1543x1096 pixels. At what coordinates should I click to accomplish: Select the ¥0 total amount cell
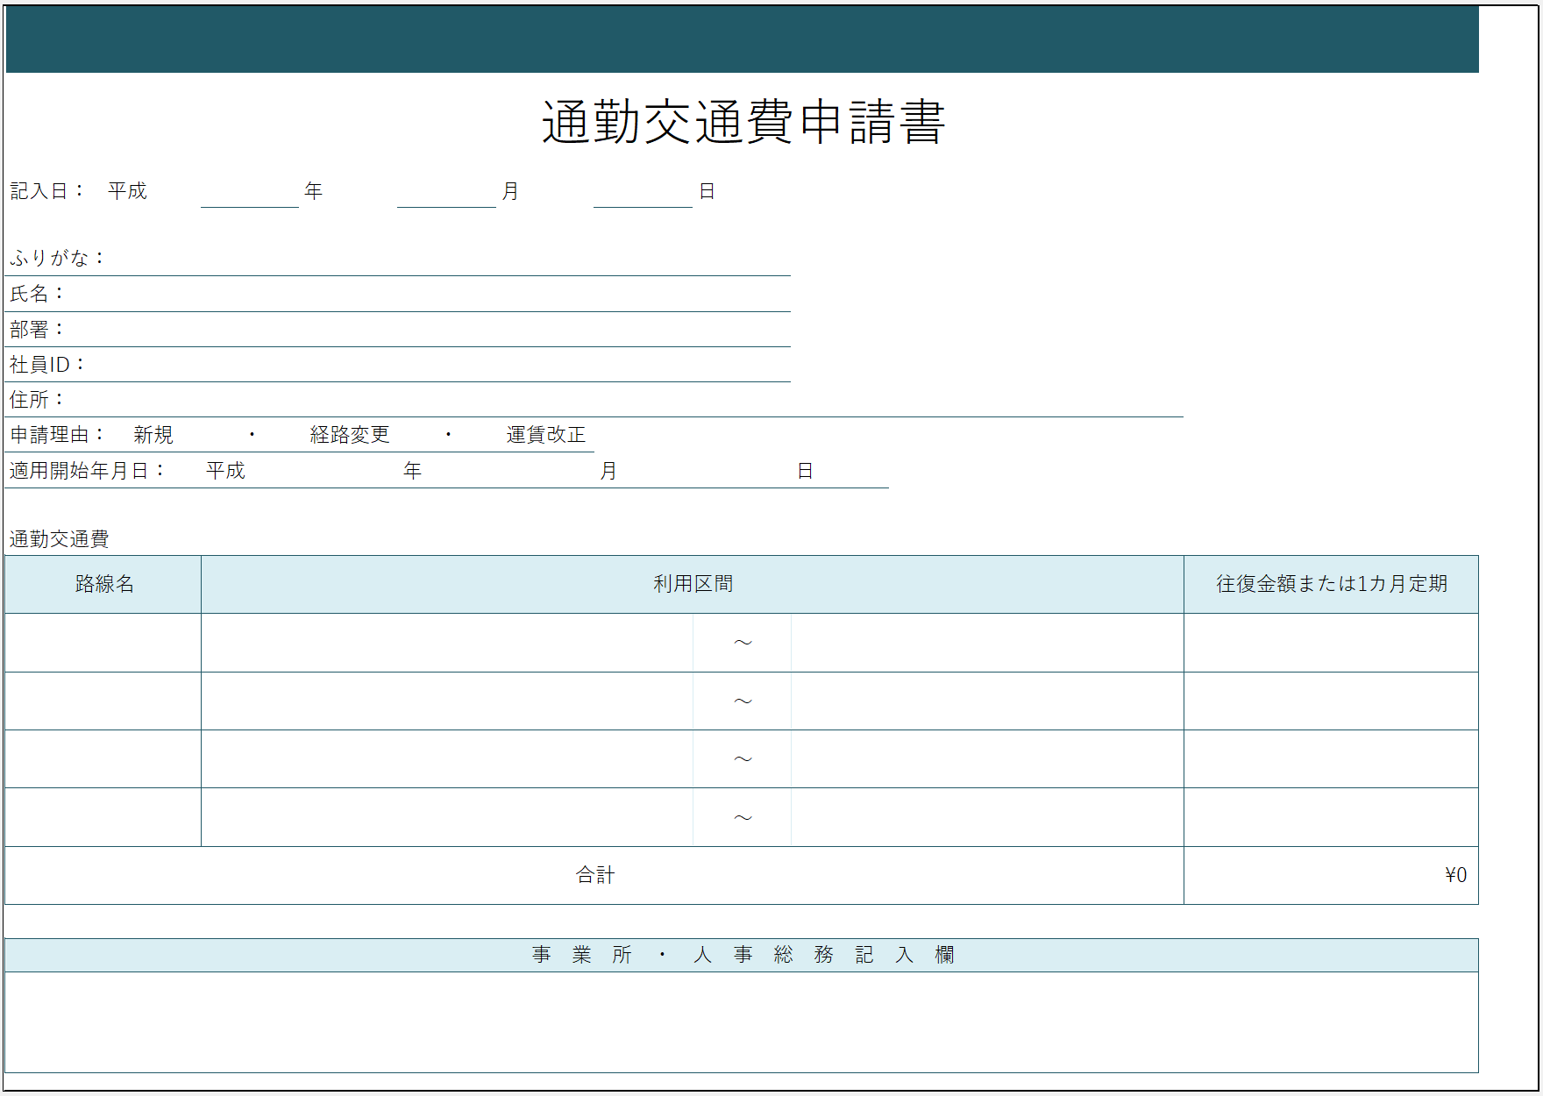point(1330,875)
